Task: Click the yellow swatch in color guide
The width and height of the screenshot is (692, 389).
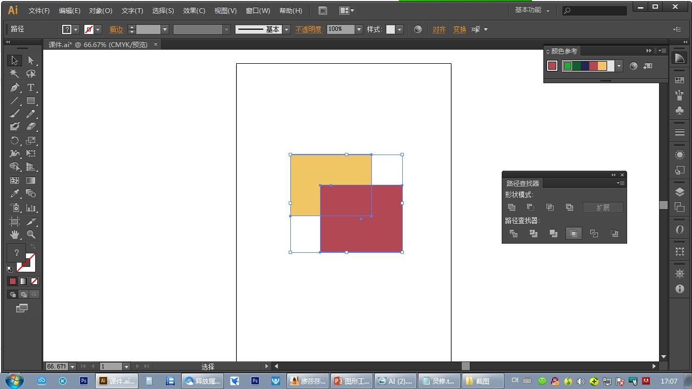Action: click(602, 66)
